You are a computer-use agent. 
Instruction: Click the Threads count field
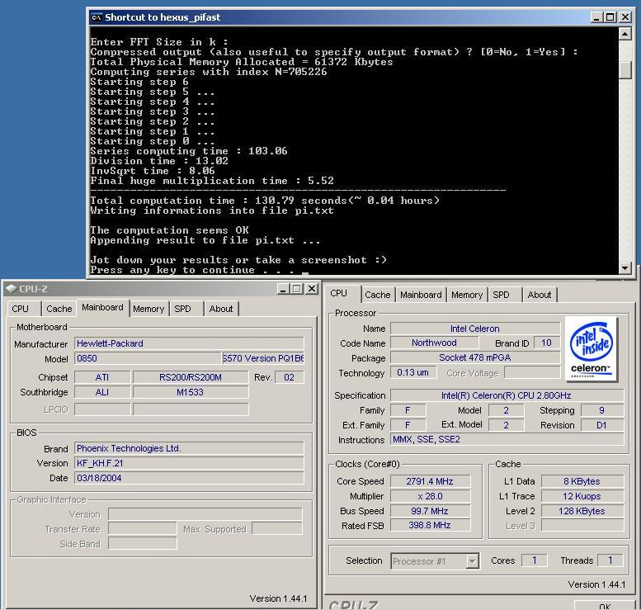click(x=610, y=560)
